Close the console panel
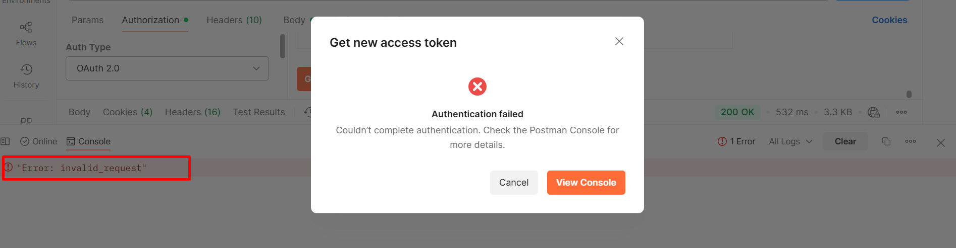 (941, 143)
